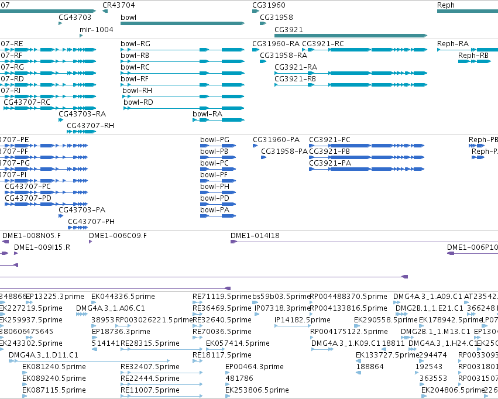The width and height of the screenshot is (498, 399).
Task: Click the CG3921-PA protein label
Action: (x=330, y=163)
